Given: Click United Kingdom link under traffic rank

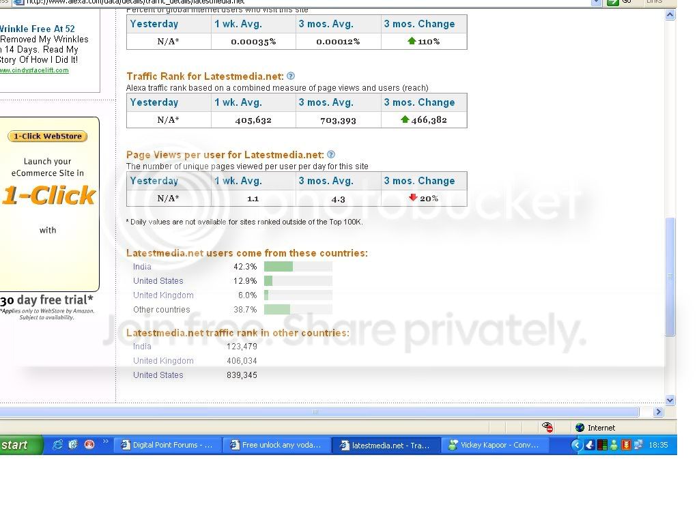Looking at the screenshot, I should click(163, 360).
